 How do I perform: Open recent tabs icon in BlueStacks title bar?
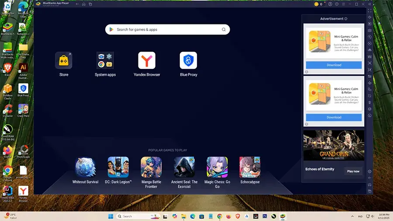tap(90, 4)
